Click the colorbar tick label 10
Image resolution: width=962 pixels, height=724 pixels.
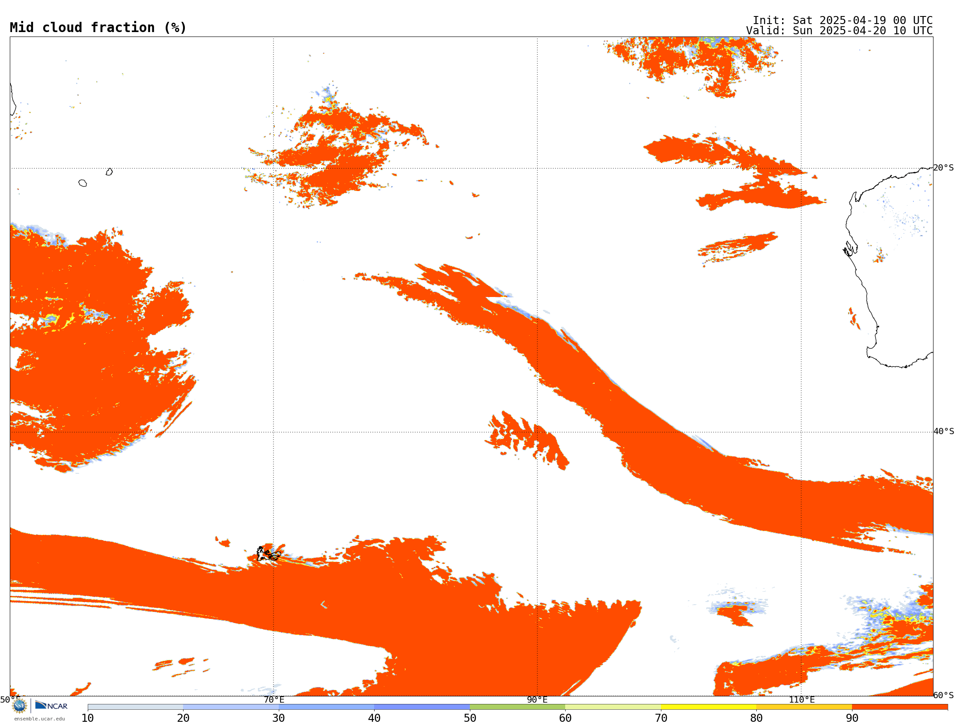[x=88, y=718]
